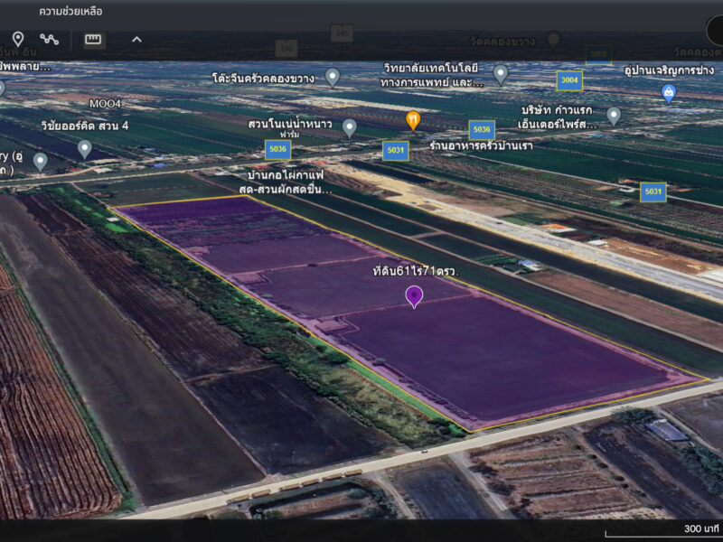723x542 pixels.
Task: Select the pin for วิทยาลัยเทคโนโลยีทางการแพทย์
Action: click(x=501, y=75)
